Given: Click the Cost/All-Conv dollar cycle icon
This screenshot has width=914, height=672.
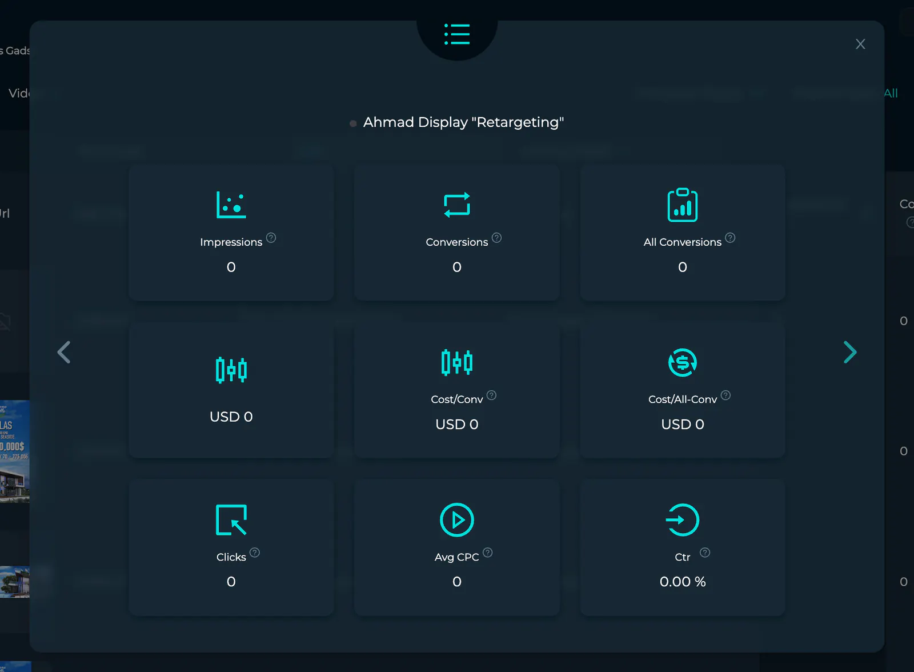Looking at the screenshot, I should click(683, 362).
